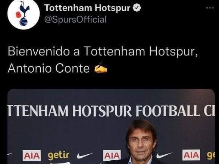The image size is (219, 164).
Task: Click the Nike swoosh right of Conte
Action: point(165,155)
